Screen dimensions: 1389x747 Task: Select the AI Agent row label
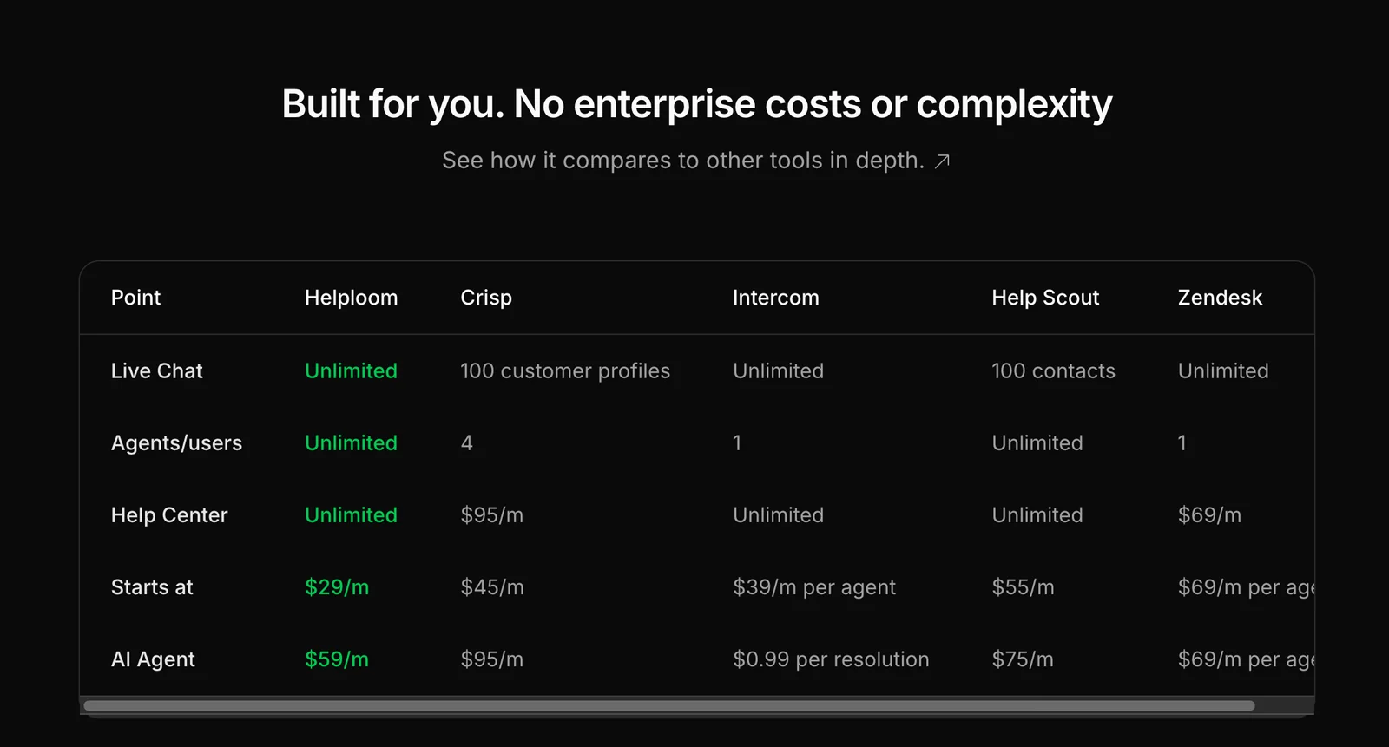tap(153, 659)
